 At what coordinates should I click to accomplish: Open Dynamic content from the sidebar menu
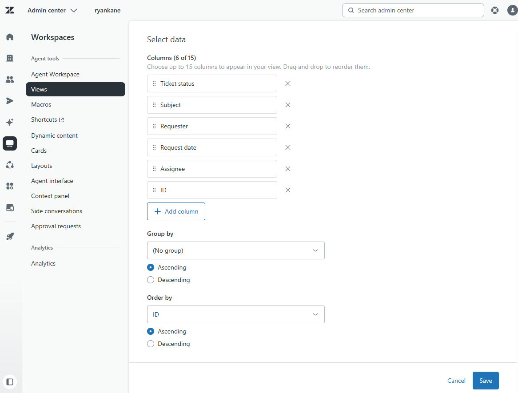point(54,135)
